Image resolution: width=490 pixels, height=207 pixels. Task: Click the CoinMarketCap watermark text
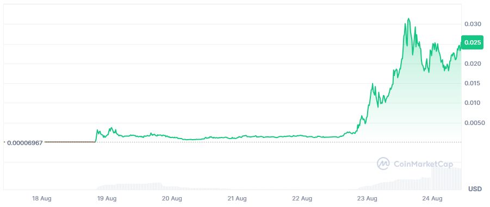(x=423, y=164)
